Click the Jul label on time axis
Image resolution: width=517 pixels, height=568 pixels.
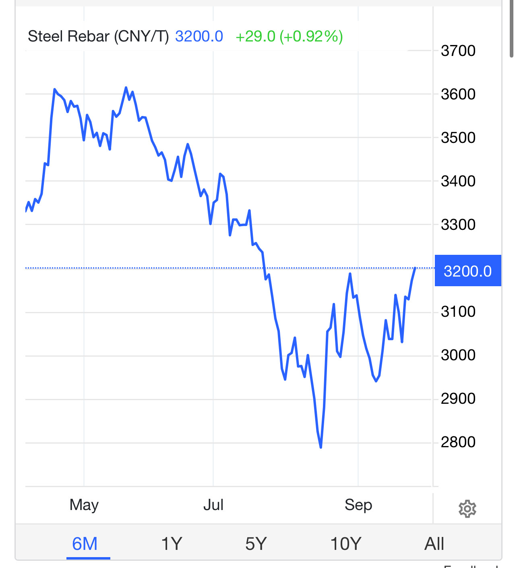(213, 505)
